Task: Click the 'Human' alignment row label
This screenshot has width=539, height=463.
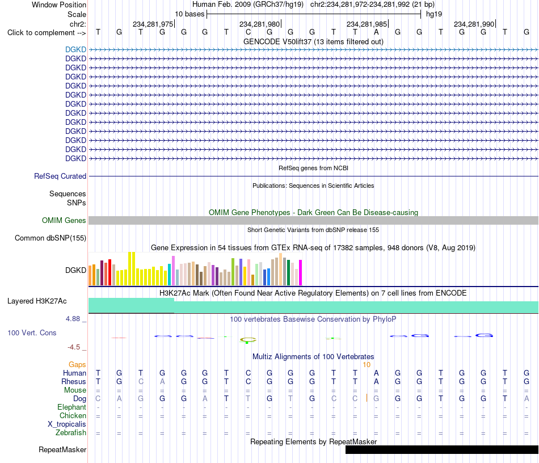Action: point(74,373)
